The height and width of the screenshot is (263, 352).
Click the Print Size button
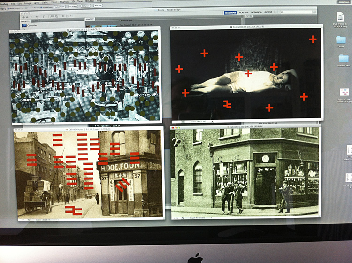[x=98, y=5]
